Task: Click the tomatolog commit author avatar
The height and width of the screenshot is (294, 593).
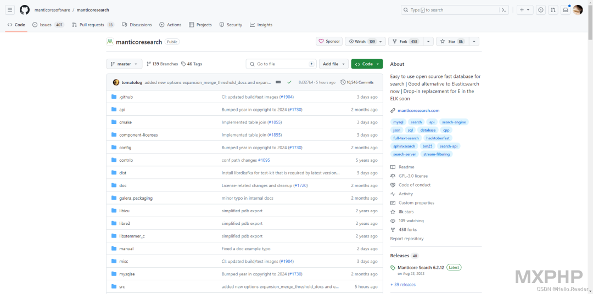Action: 116,82
